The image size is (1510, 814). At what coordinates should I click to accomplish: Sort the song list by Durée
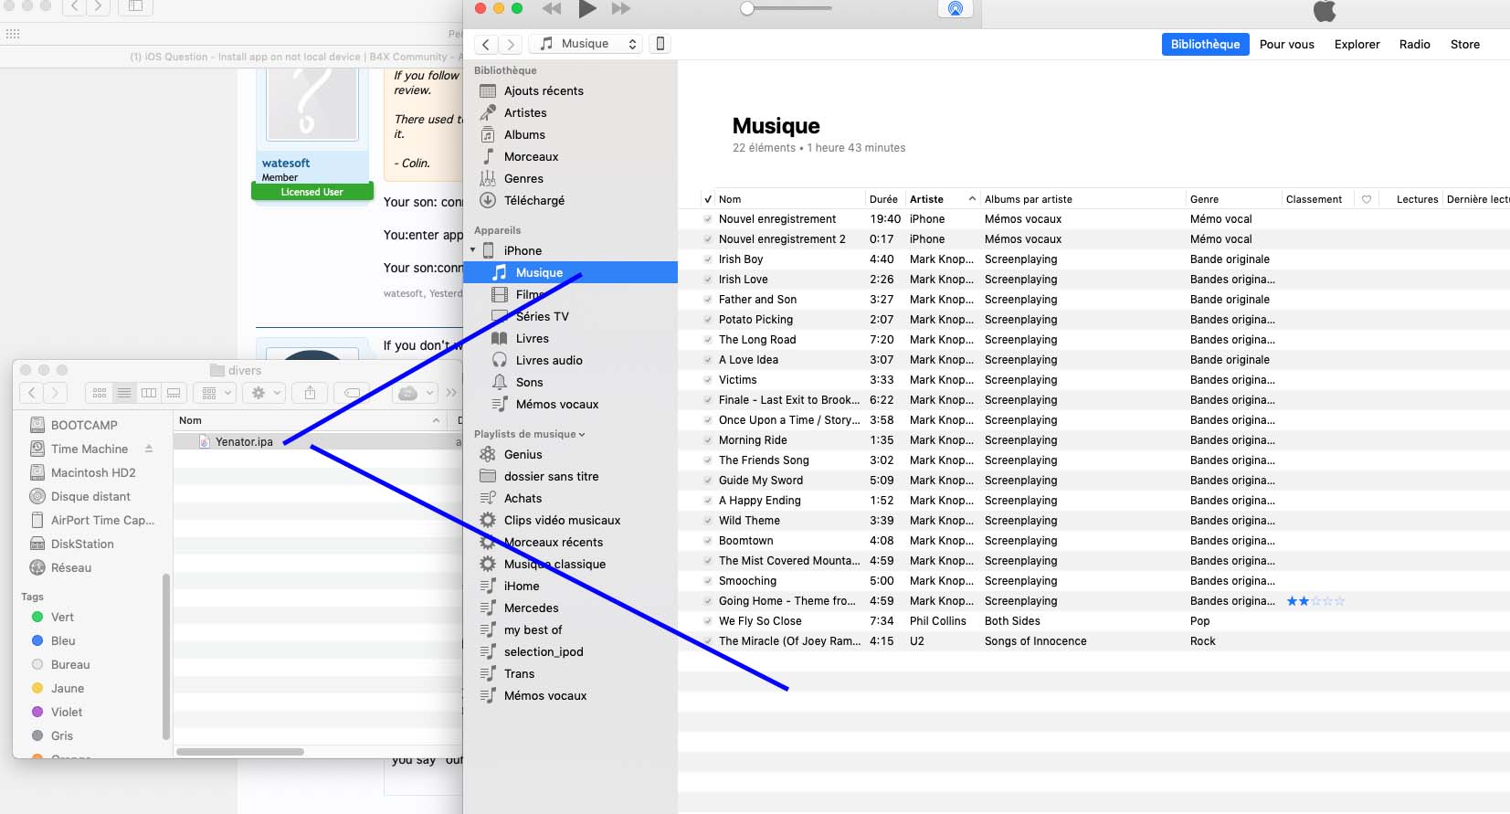pos(884,199)
